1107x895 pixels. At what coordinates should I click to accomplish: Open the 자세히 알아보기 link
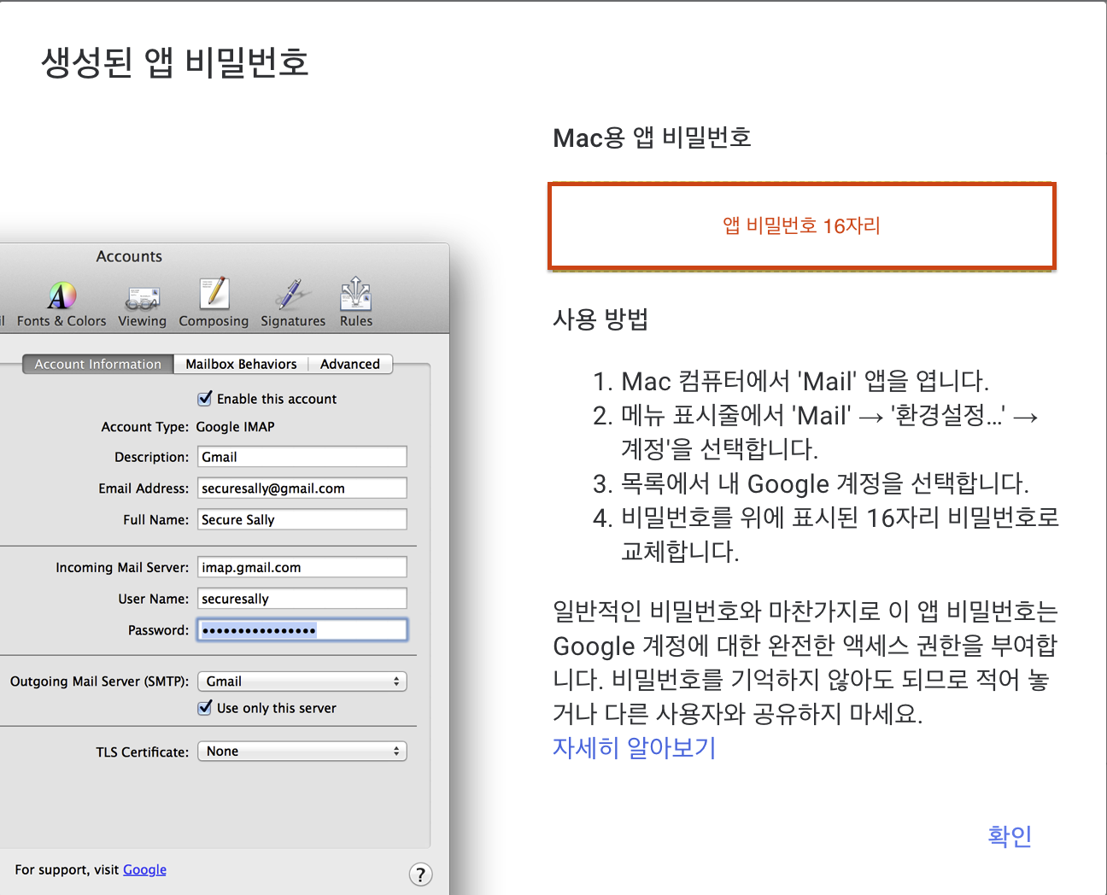click(635, 747)
